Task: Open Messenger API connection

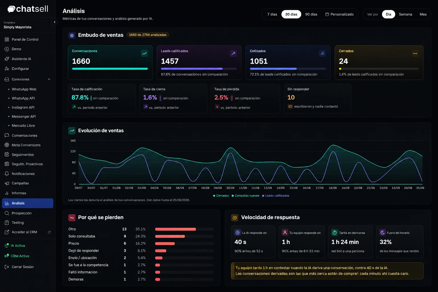Action: coord(24,117)
